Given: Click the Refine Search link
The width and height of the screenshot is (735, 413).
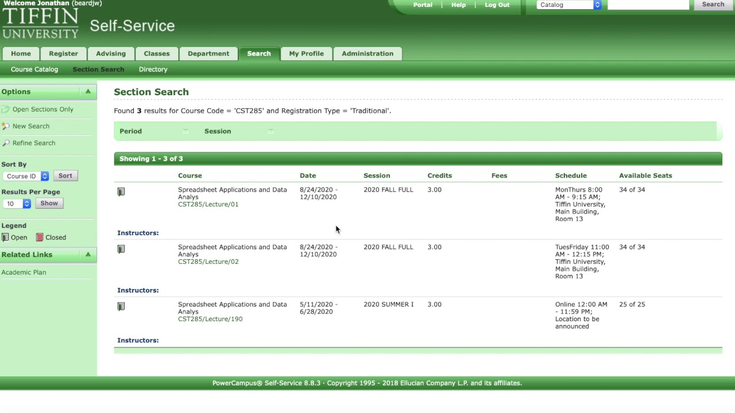Looking at the screenshot, I should tap(34, 143).
